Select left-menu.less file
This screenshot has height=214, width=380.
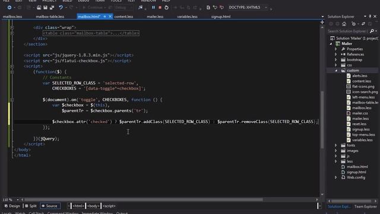[x=363, y=97]
